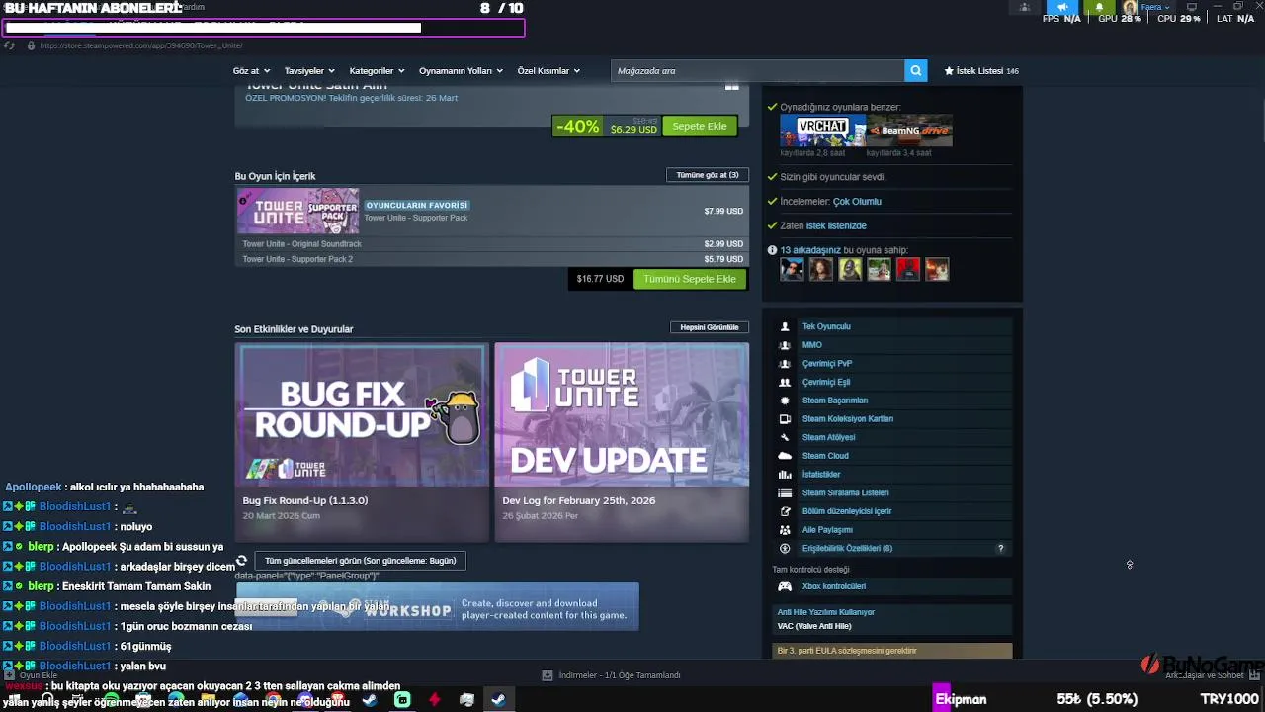Viewport: 1265px width, 712px height.
Task: Open Bölüm düzenleyicisi içerir link
Action: point(847,511)
